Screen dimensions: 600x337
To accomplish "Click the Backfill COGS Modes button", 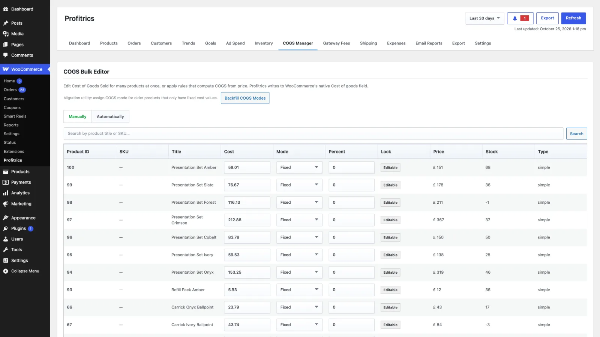I will 245,98.
